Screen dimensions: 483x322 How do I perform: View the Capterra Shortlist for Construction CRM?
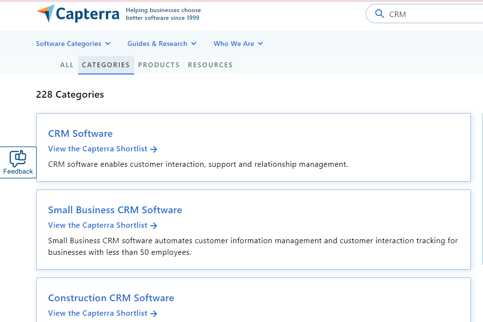pyautogui.click(x=102, y=313)
